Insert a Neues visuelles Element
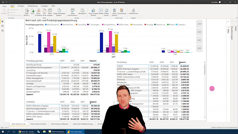238x134 pixels. (93, 12)
